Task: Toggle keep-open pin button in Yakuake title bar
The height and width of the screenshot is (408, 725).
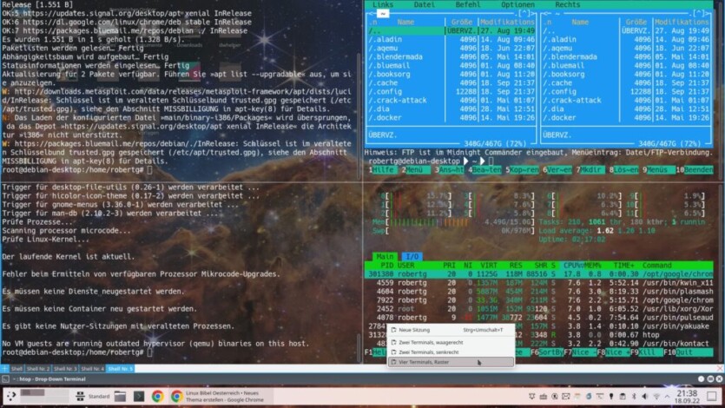Action: click(701, 378)
